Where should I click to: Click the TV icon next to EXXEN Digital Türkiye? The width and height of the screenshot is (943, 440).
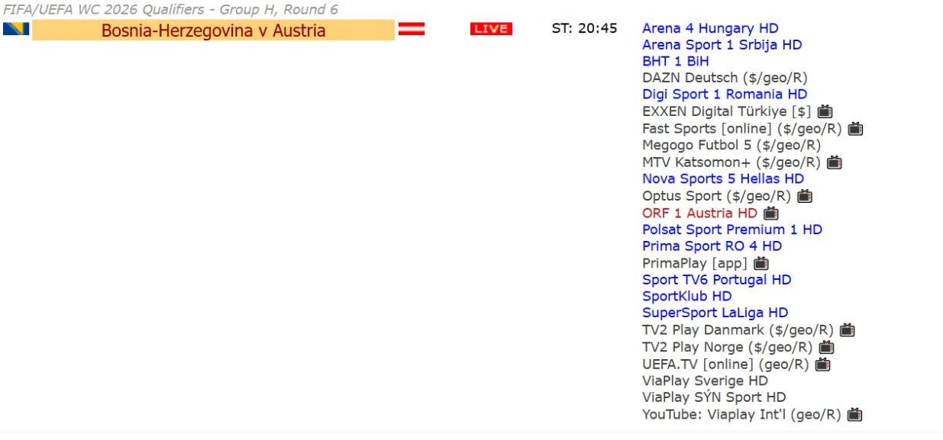tap(825, 111)
